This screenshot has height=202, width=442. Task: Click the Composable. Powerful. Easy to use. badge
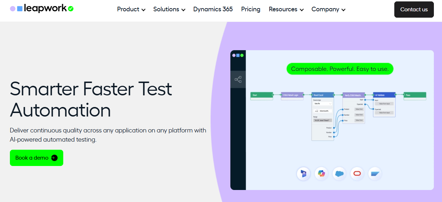coord(340,69)
